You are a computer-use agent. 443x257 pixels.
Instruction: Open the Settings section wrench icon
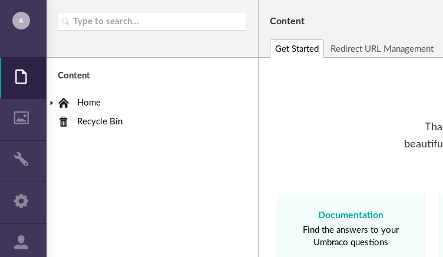click(21, 159)
